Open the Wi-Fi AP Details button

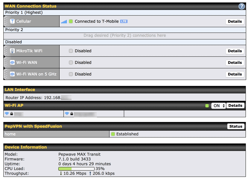tap(235, 106)
